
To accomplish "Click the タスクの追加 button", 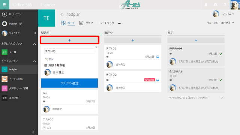I will click(x=69, y=83).
